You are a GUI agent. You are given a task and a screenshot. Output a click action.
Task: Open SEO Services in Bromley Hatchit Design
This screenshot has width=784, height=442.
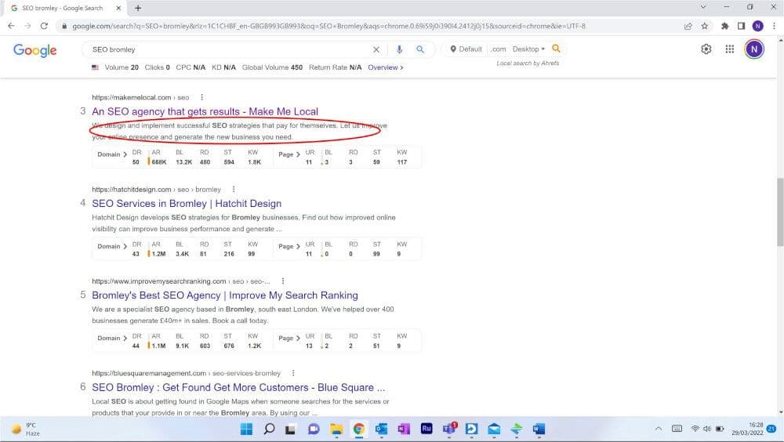point(187,204)
